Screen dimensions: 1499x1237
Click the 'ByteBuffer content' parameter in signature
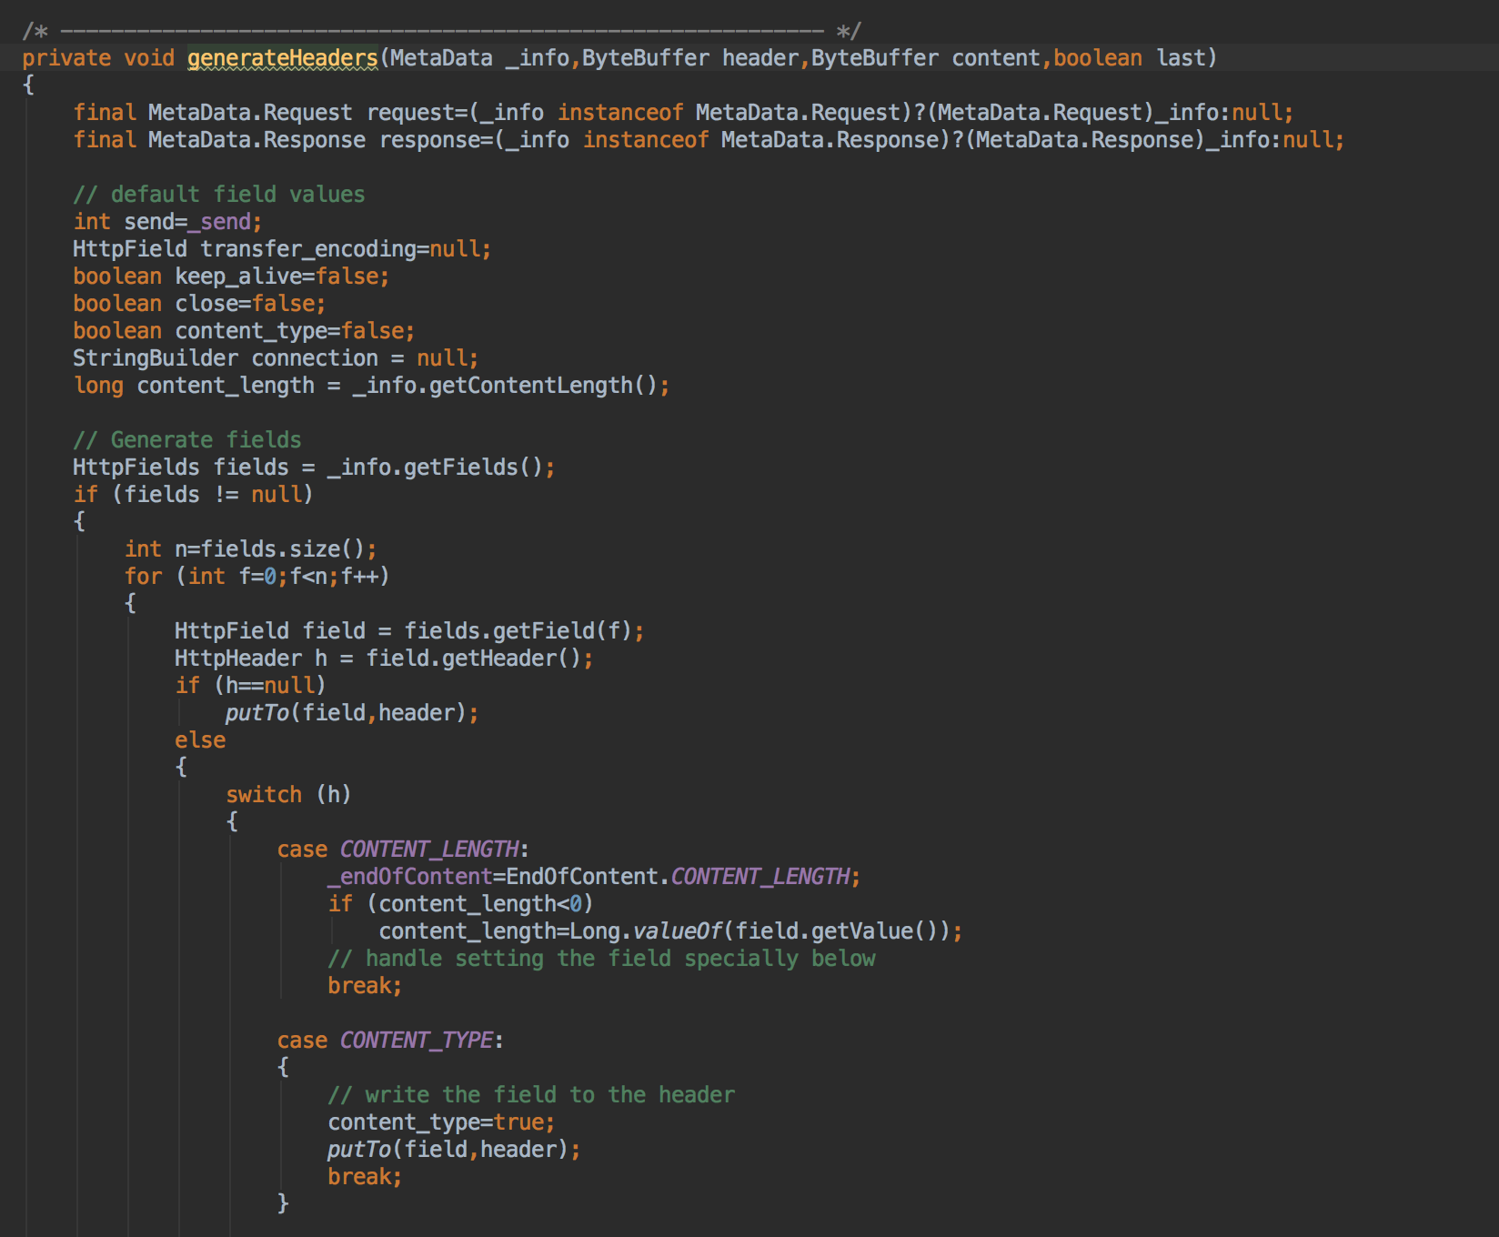(x=926, y=58)
